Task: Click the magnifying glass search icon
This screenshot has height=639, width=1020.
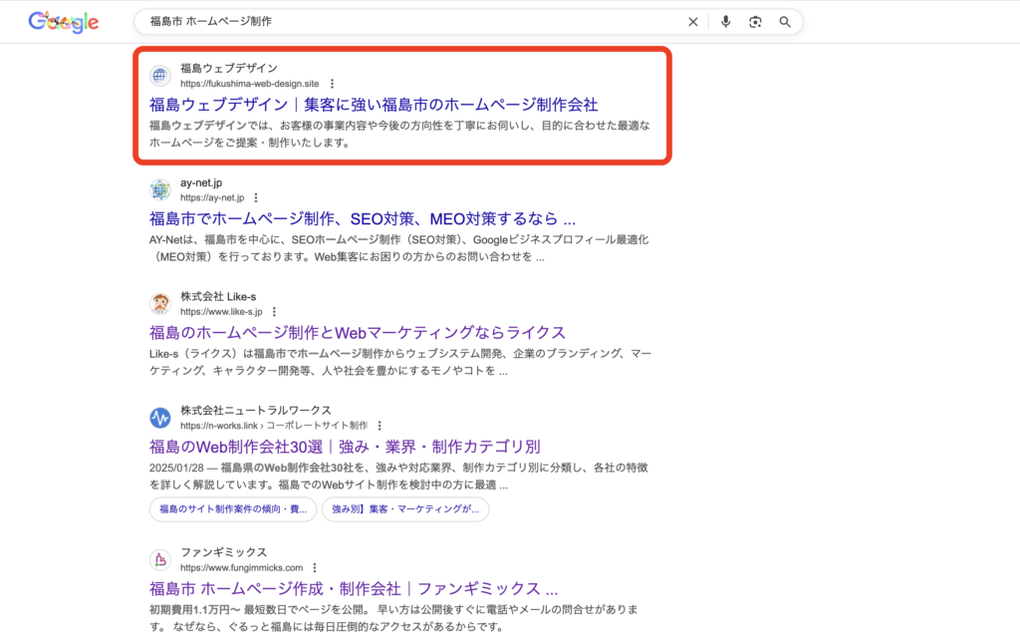Action: (785, 22)
